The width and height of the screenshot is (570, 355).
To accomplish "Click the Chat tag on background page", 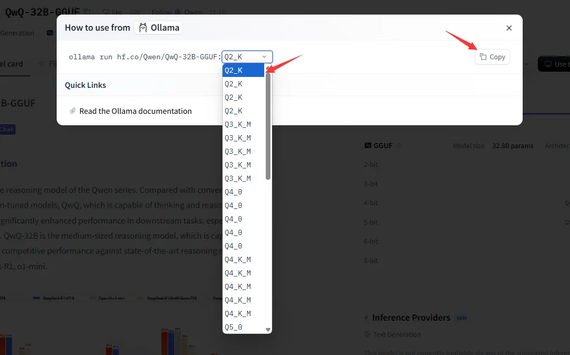I will coord(7,129).
